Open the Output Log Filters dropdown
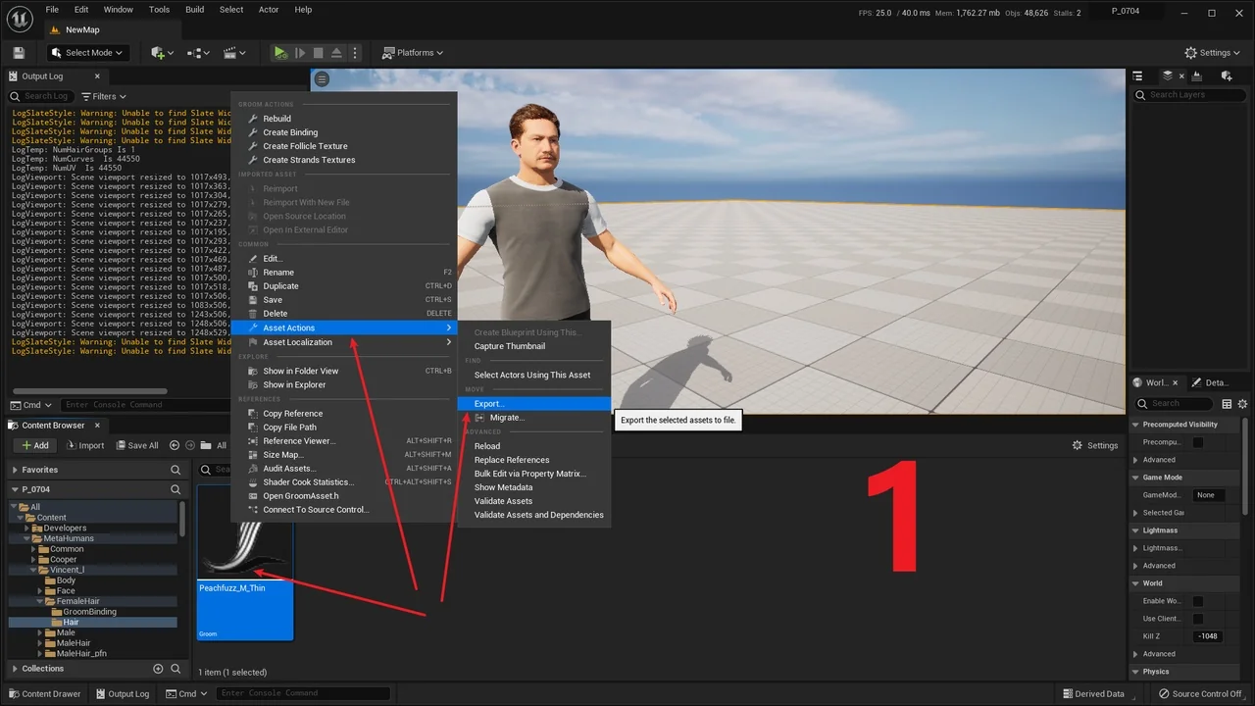Screen dimensions: 1255x706 [104, 96]
